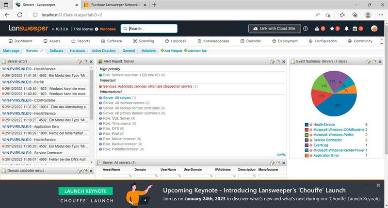Image resolution: width=388 pixels, height=208 pixels.
Task: Export the Event Summary Servers widget
Action: pos(374,62)
